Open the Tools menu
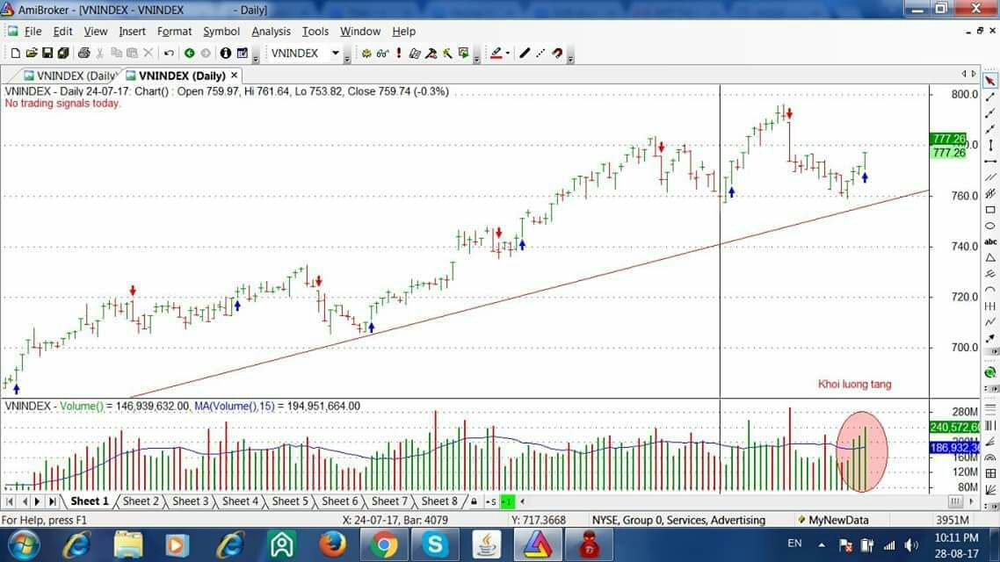 coord(315,32)
